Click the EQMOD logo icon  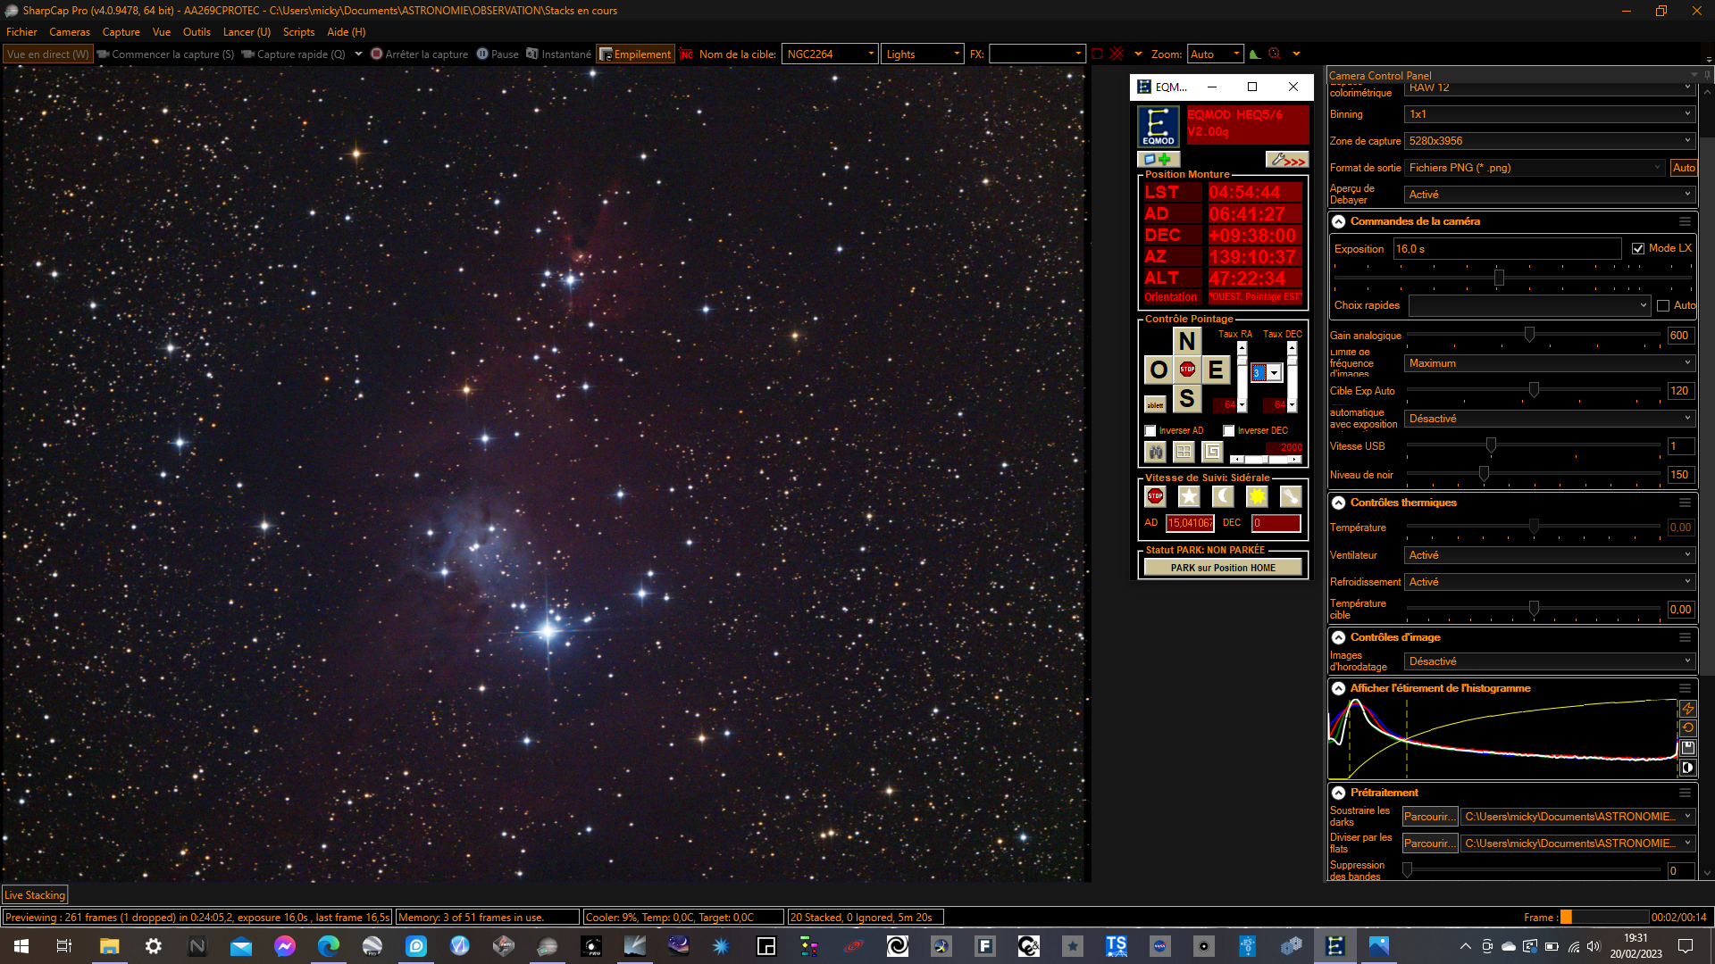[x=1158, y=126]
